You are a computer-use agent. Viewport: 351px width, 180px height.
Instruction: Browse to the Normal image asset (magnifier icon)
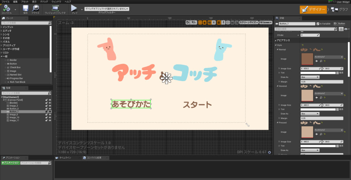pos(321,61)
